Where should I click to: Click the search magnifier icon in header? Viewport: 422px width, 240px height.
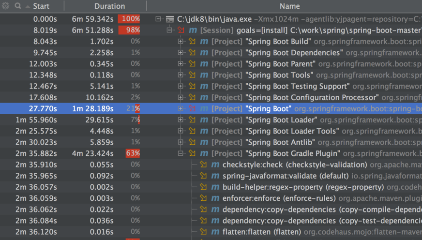[18, 6]
